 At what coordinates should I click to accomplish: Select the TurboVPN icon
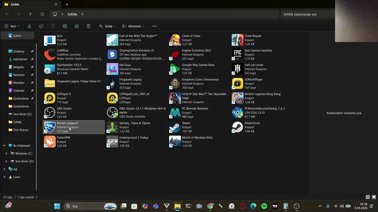[50, 142]
